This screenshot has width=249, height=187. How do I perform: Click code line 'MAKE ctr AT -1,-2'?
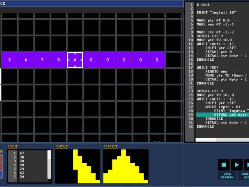[215, 32]
